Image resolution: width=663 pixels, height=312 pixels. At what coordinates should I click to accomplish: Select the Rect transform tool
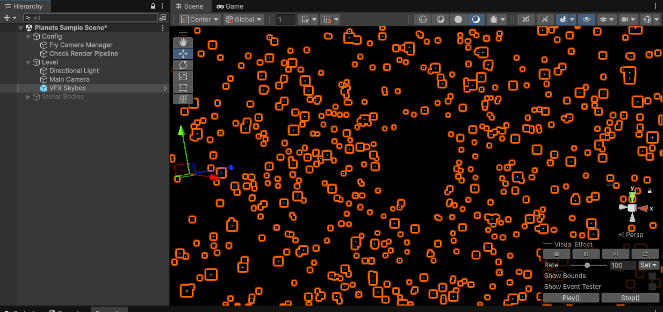pos(183,88)
